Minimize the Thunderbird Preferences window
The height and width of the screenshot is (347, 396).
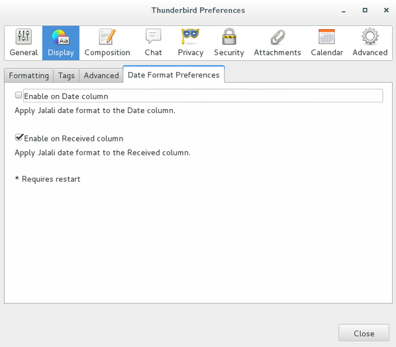point(344,11)
